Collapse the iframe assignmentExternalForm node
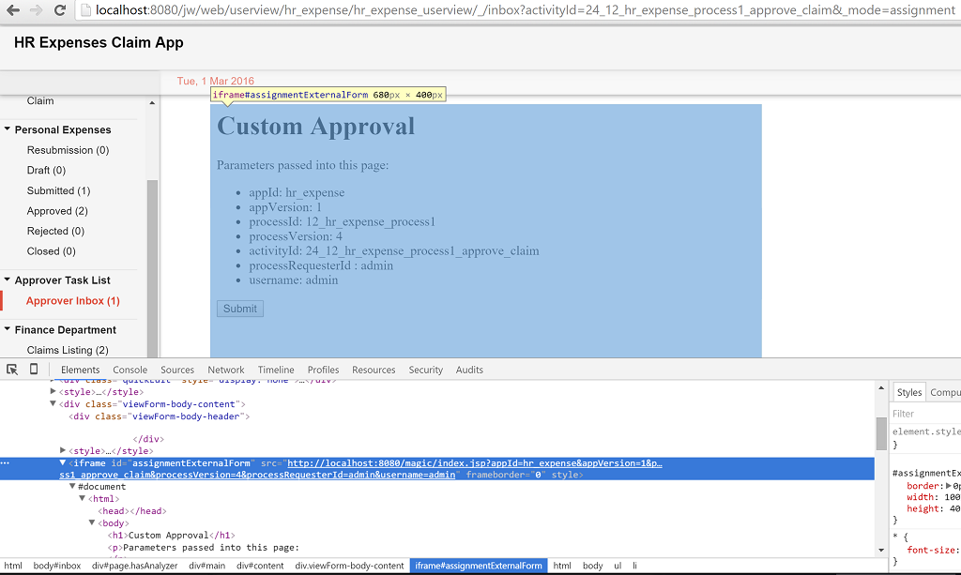Viewport: 961px width, 575px height. (x=64, y=463)
